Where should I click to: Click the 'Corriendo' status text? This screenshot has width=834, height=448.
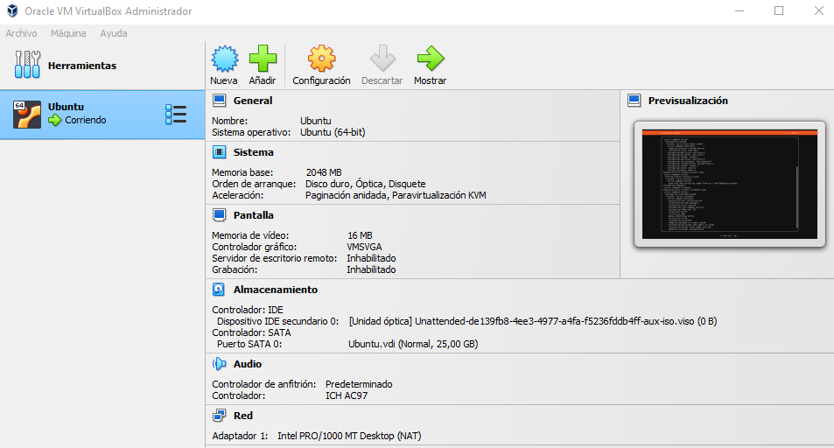click(86, 120)
